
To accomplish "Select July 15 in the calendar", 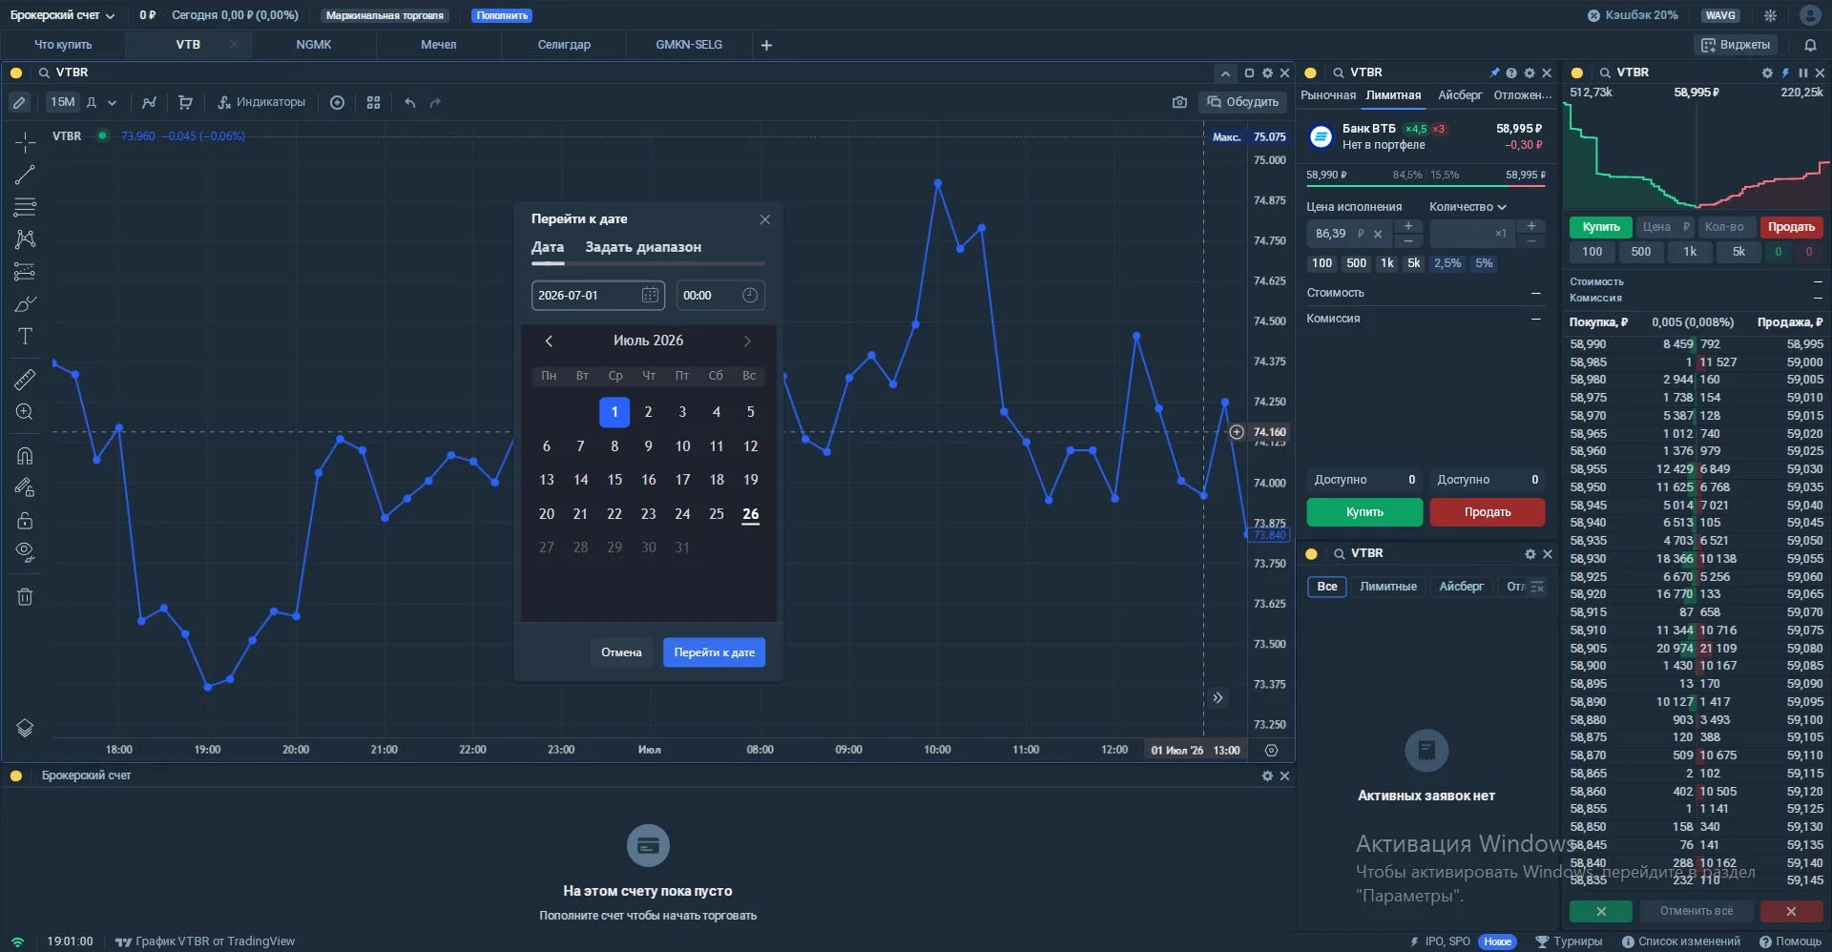I will (614, 480).
